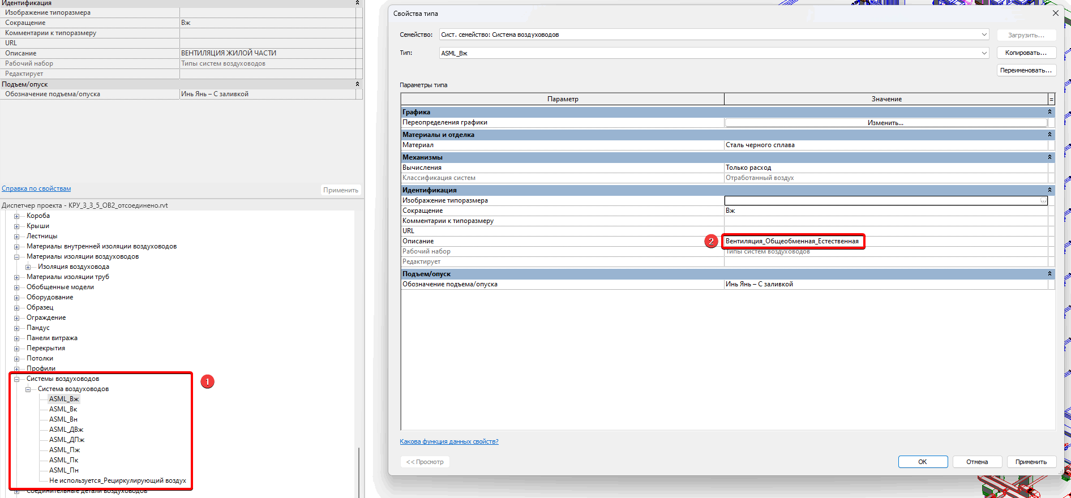Select the Ограждение tree item

click(x=46, y=317)
